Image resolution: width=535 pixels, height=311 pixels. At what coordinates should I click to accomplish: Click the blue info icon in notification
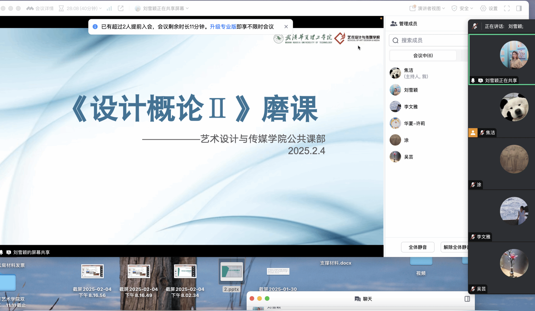[x=95, y=27]
